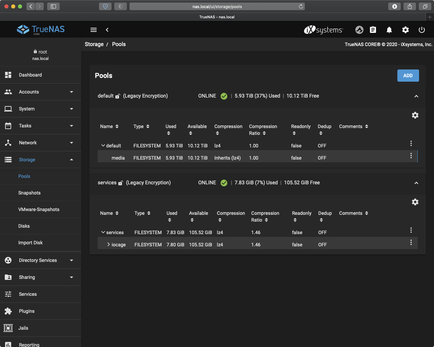
Task: Click the TrueNAS logo
Action: coord(41,29)
